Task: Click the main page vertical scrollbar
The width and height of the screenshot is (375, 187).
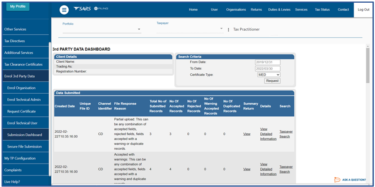Action: tap(368, 66)
